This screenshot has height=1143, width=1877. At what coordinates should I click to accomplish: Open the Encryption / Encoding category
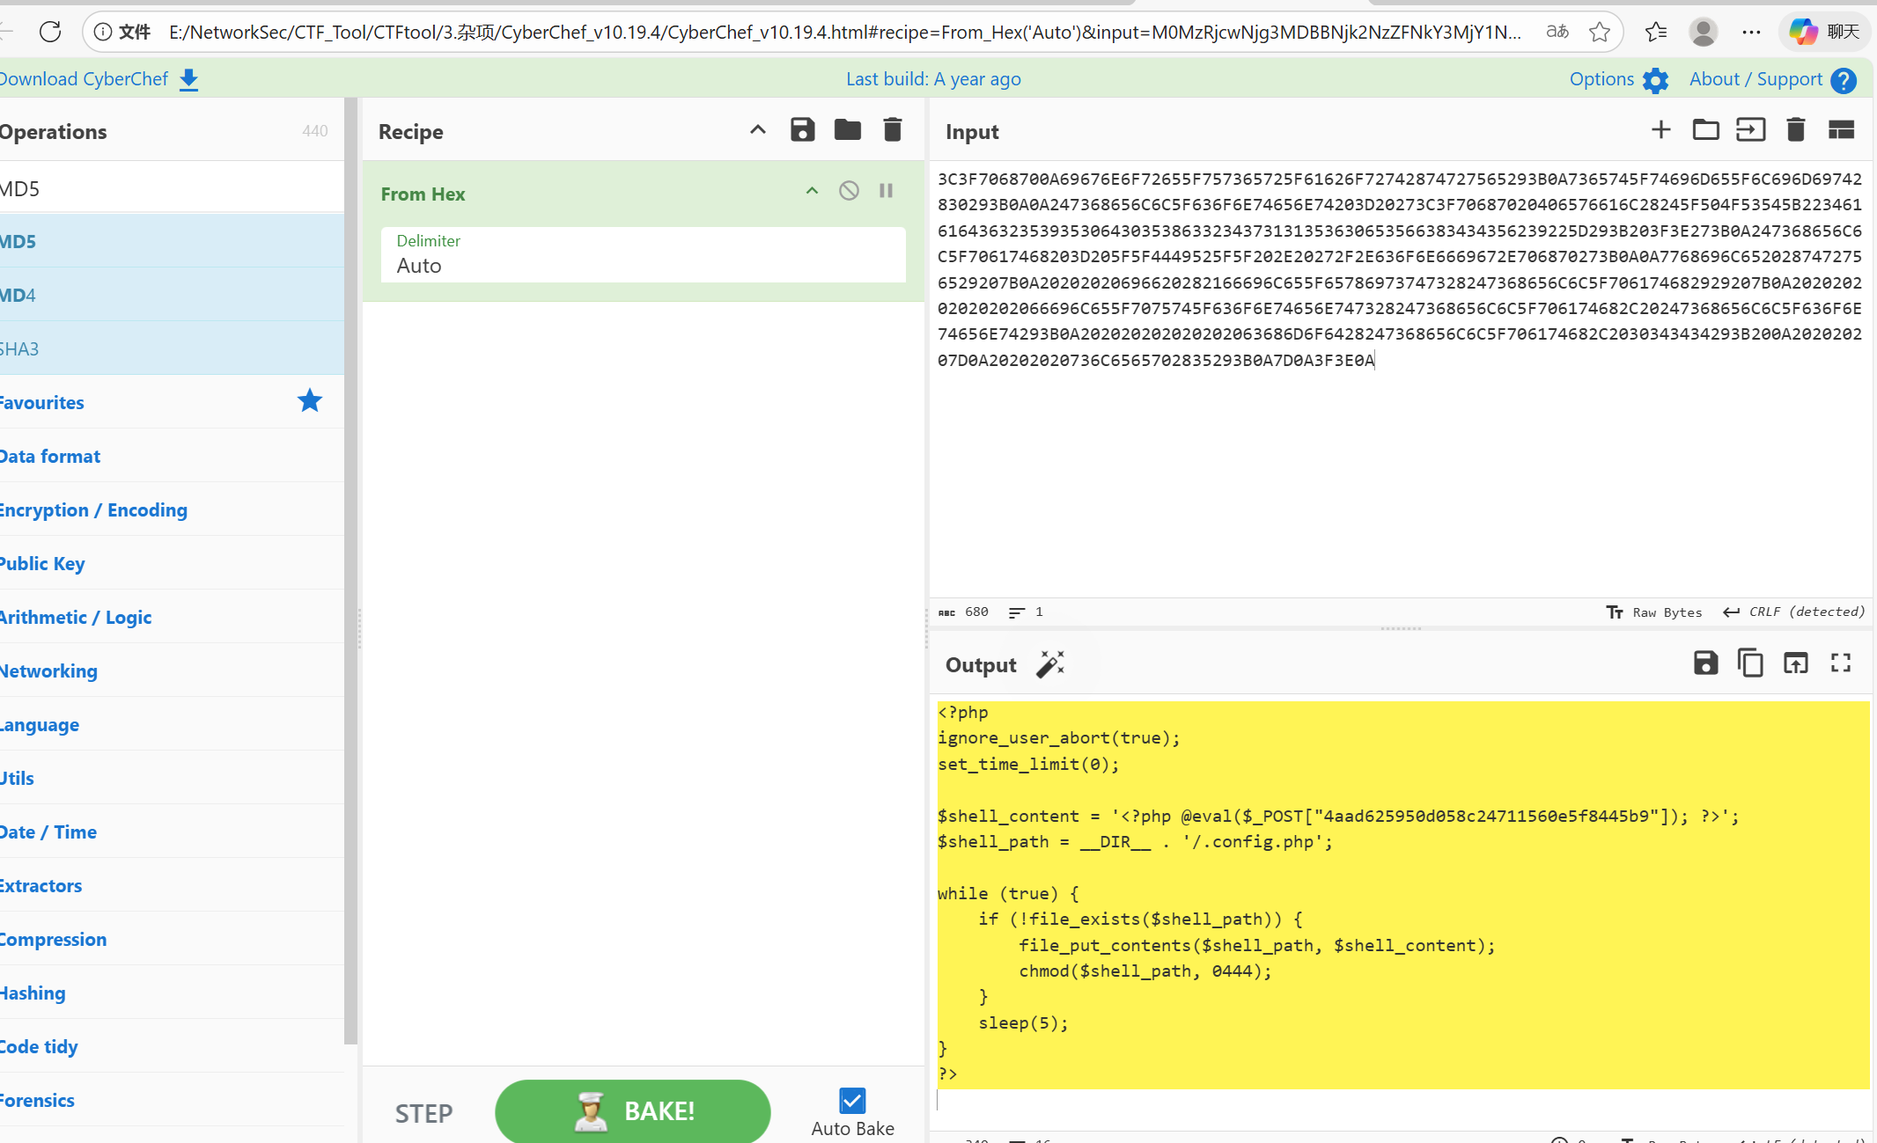93,509
